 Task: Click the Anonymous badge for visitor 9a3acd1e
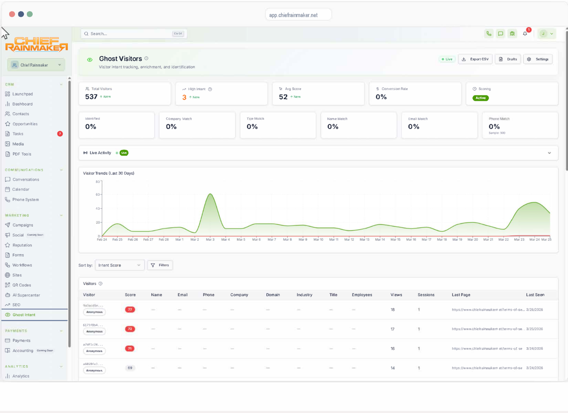94,312
